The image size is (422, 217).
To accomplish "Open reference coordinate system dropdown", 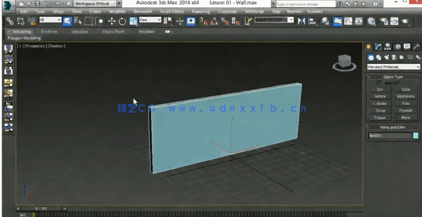I will [150, 20].
